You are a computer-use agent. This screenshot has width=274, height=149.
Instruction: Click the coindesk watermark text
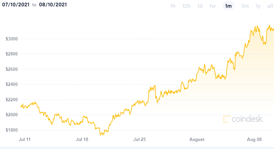click(247, 119)
